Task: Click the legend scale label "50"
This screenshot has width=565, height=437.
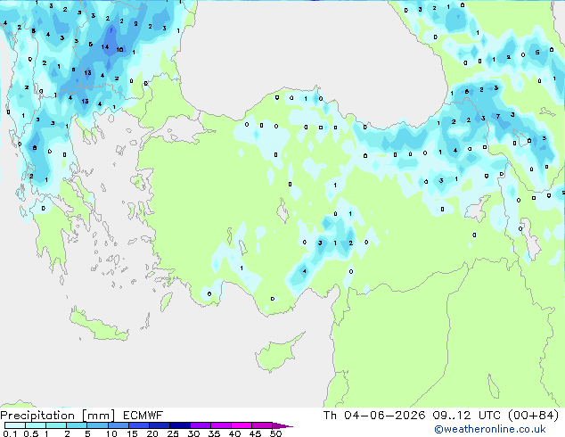Action: coord(275,433)
